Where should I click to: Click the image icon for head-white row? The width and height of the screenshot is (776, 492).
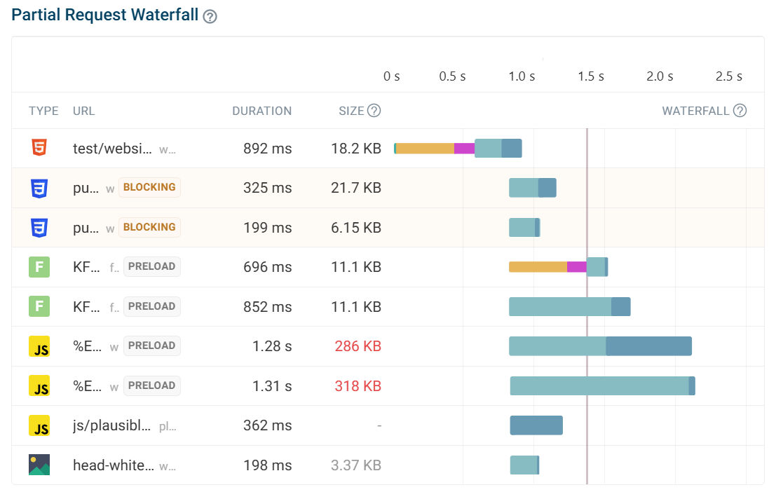pyautogui.click(x=39, y=465)
